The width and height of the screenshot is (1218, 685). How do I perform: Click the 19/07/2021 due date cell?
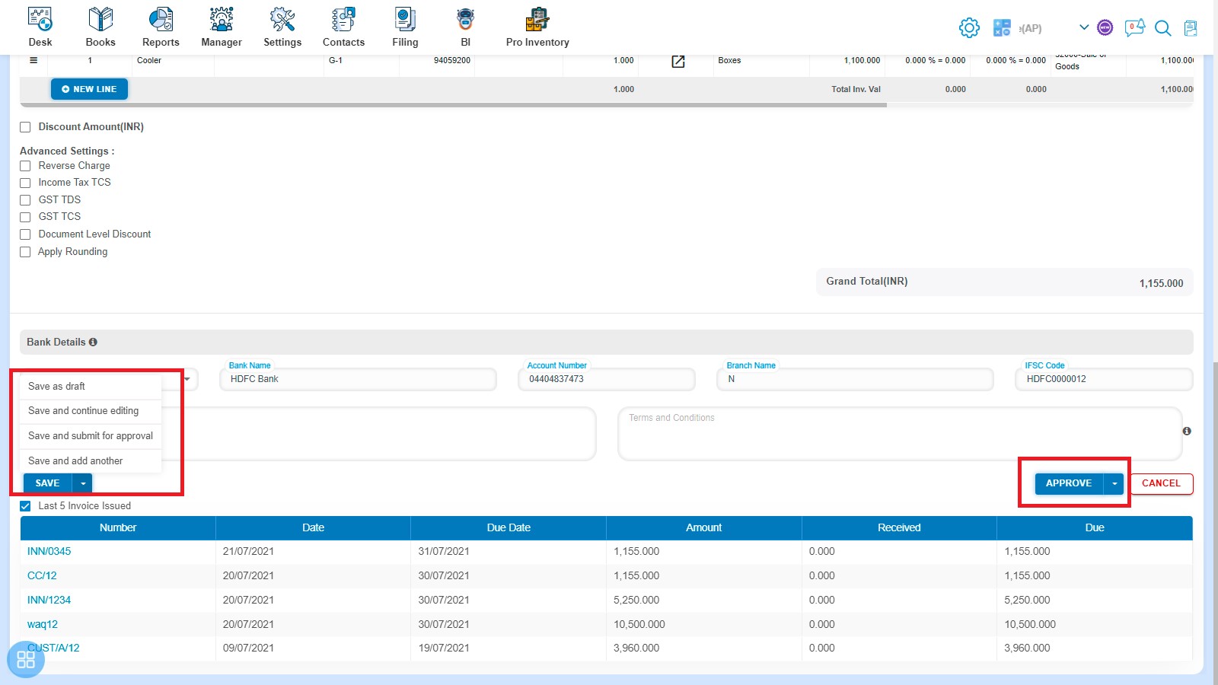point(444,648)
